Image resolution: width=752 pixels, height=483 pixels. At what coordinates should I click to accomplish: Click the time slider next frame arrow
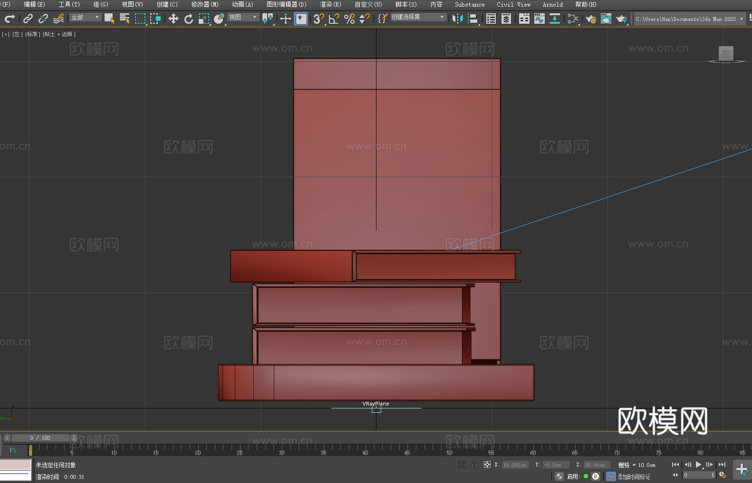(x=74, y=438)
